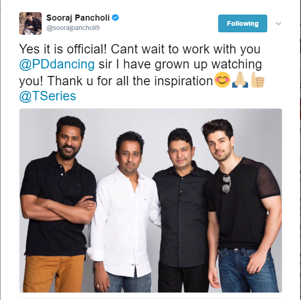Open the @TSeries mention link
This screenshot has height=300, width=301.
click(48, 96)
